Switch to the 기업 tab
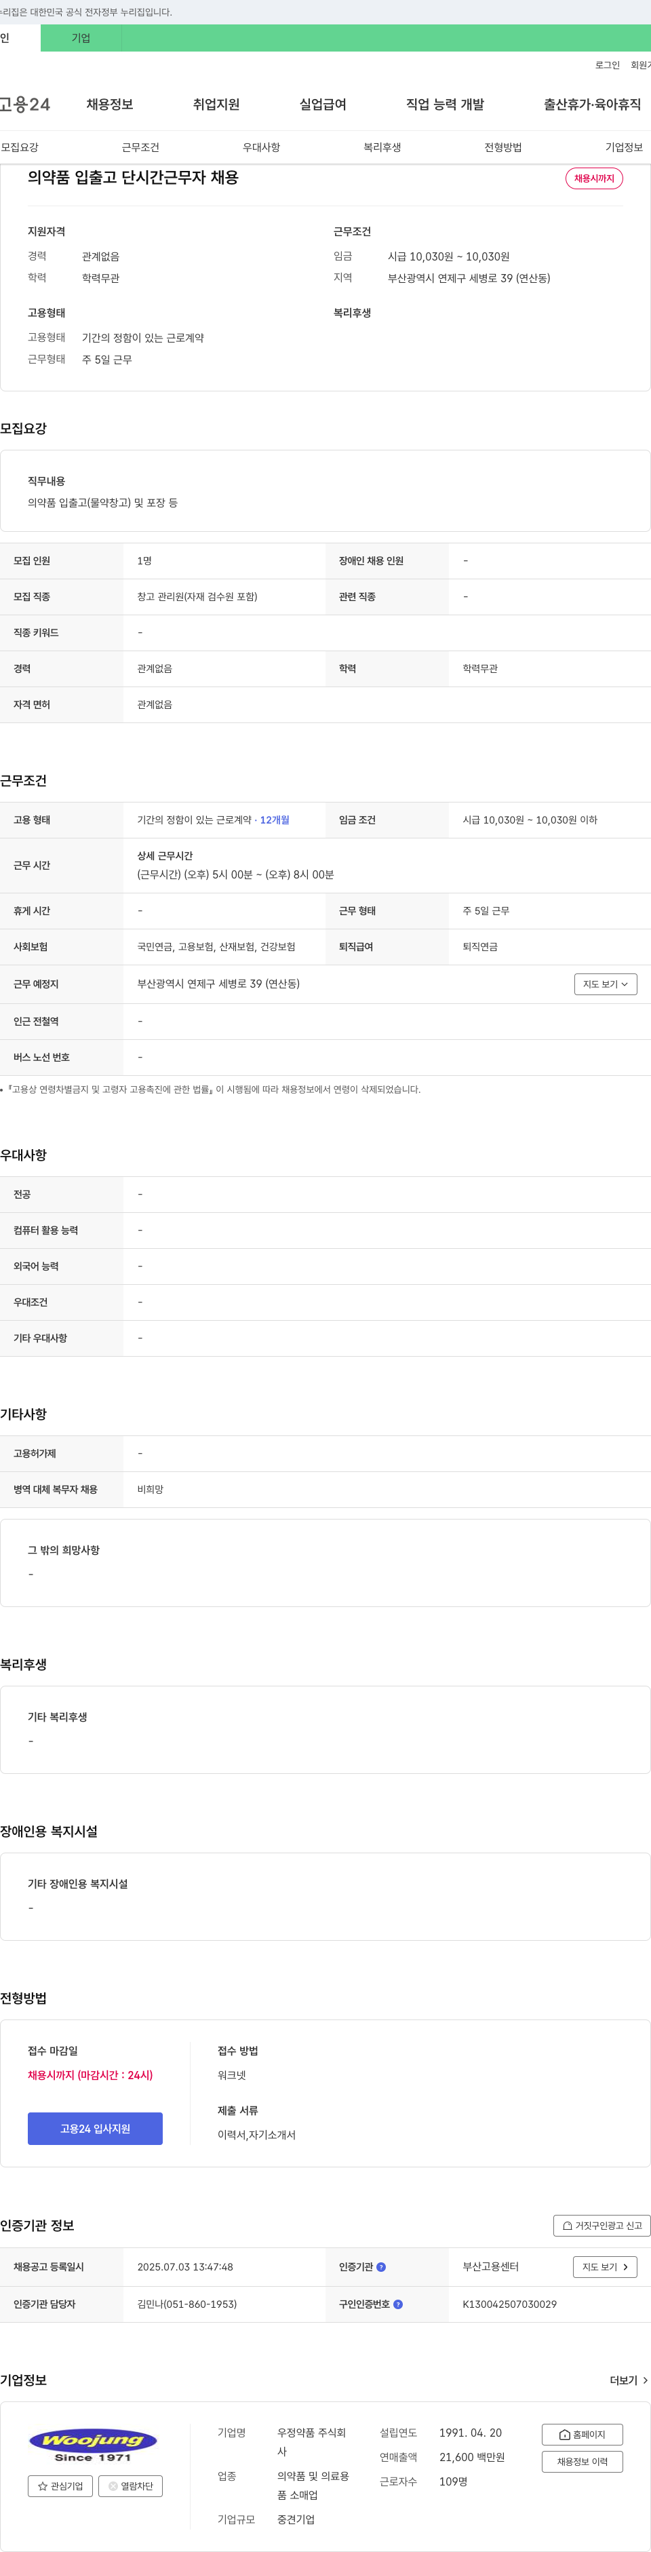 (81, 37)
